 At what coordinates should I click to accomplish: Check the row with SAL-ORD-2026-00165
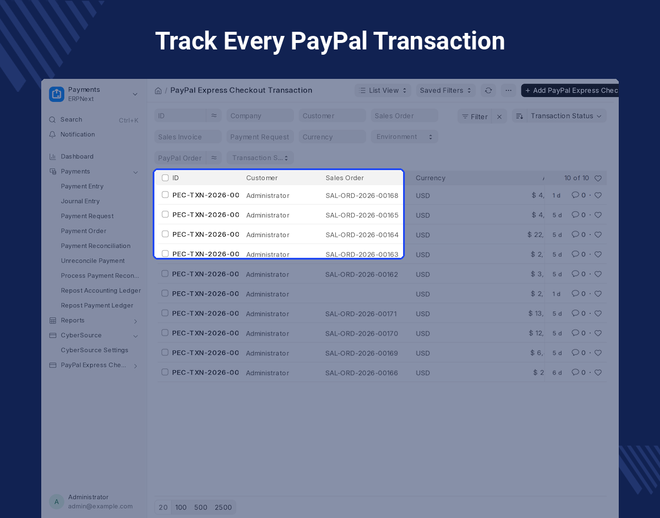166,214
